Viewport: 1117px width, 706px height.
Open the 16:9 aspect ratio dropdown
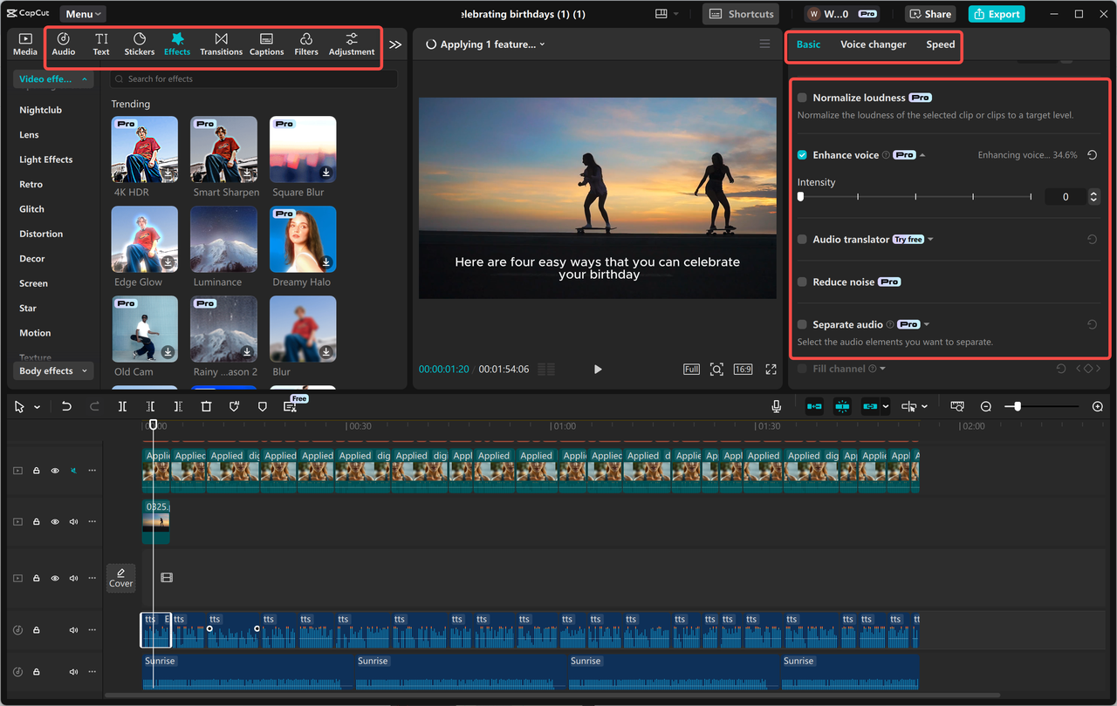(x=743, y=369)
